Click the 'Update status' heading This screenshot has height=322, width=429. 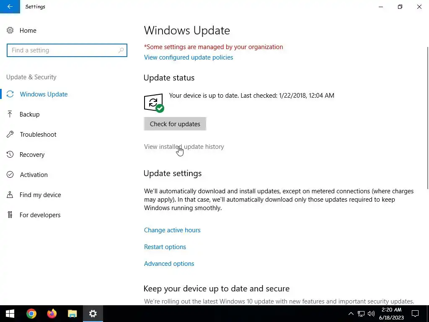pos(169,78)
